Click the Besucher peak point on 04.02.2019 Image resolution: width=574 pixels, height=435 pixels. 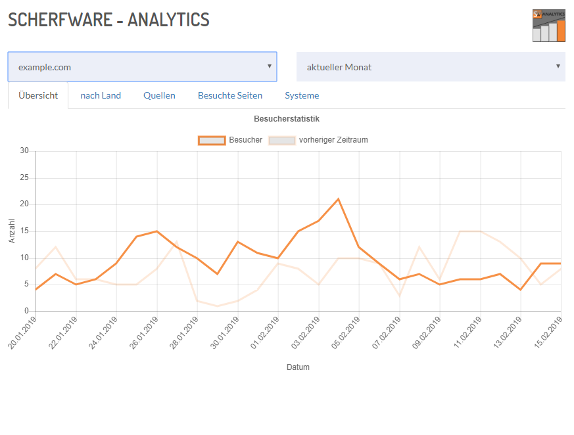point(339,199)
